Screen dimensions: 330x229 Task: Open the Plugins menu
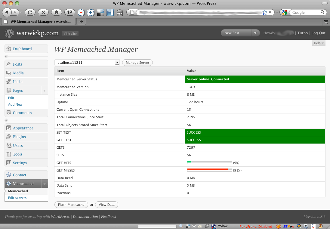pyautogui.click(x=19, y=137)
